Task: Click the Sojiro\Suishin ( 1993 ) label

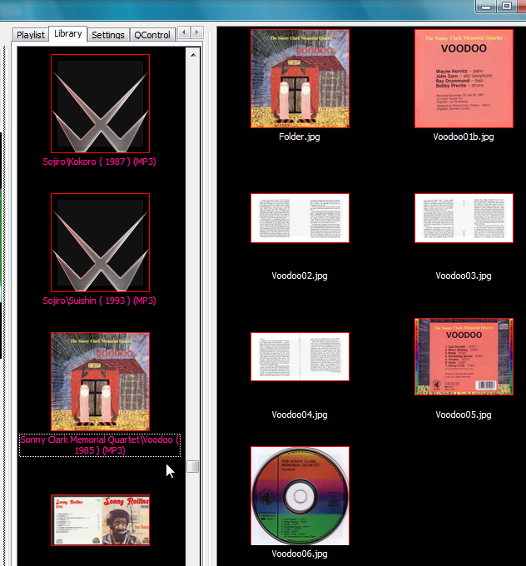Action: point(99,300)
